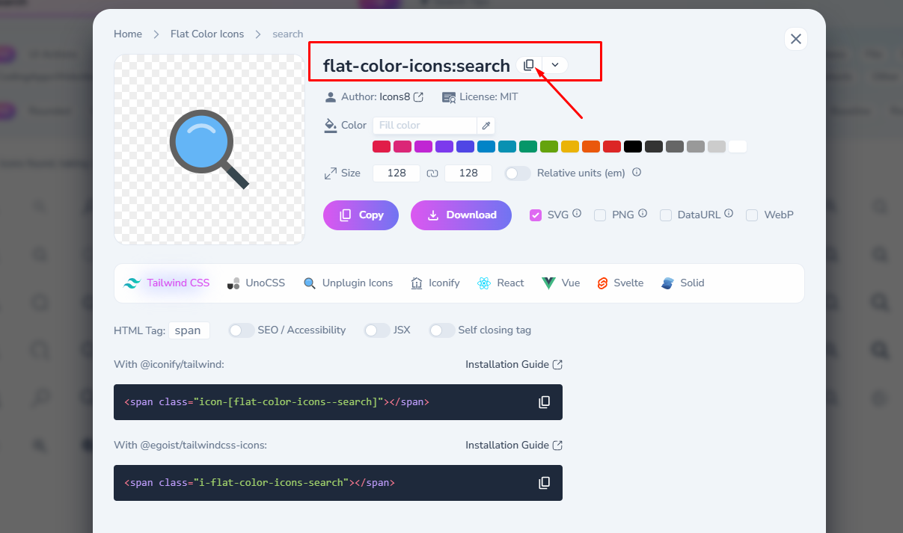Pick the yellow color swatch
This screenshot has width=903, height=533.
pyautogui.click(x=570, y=147)
